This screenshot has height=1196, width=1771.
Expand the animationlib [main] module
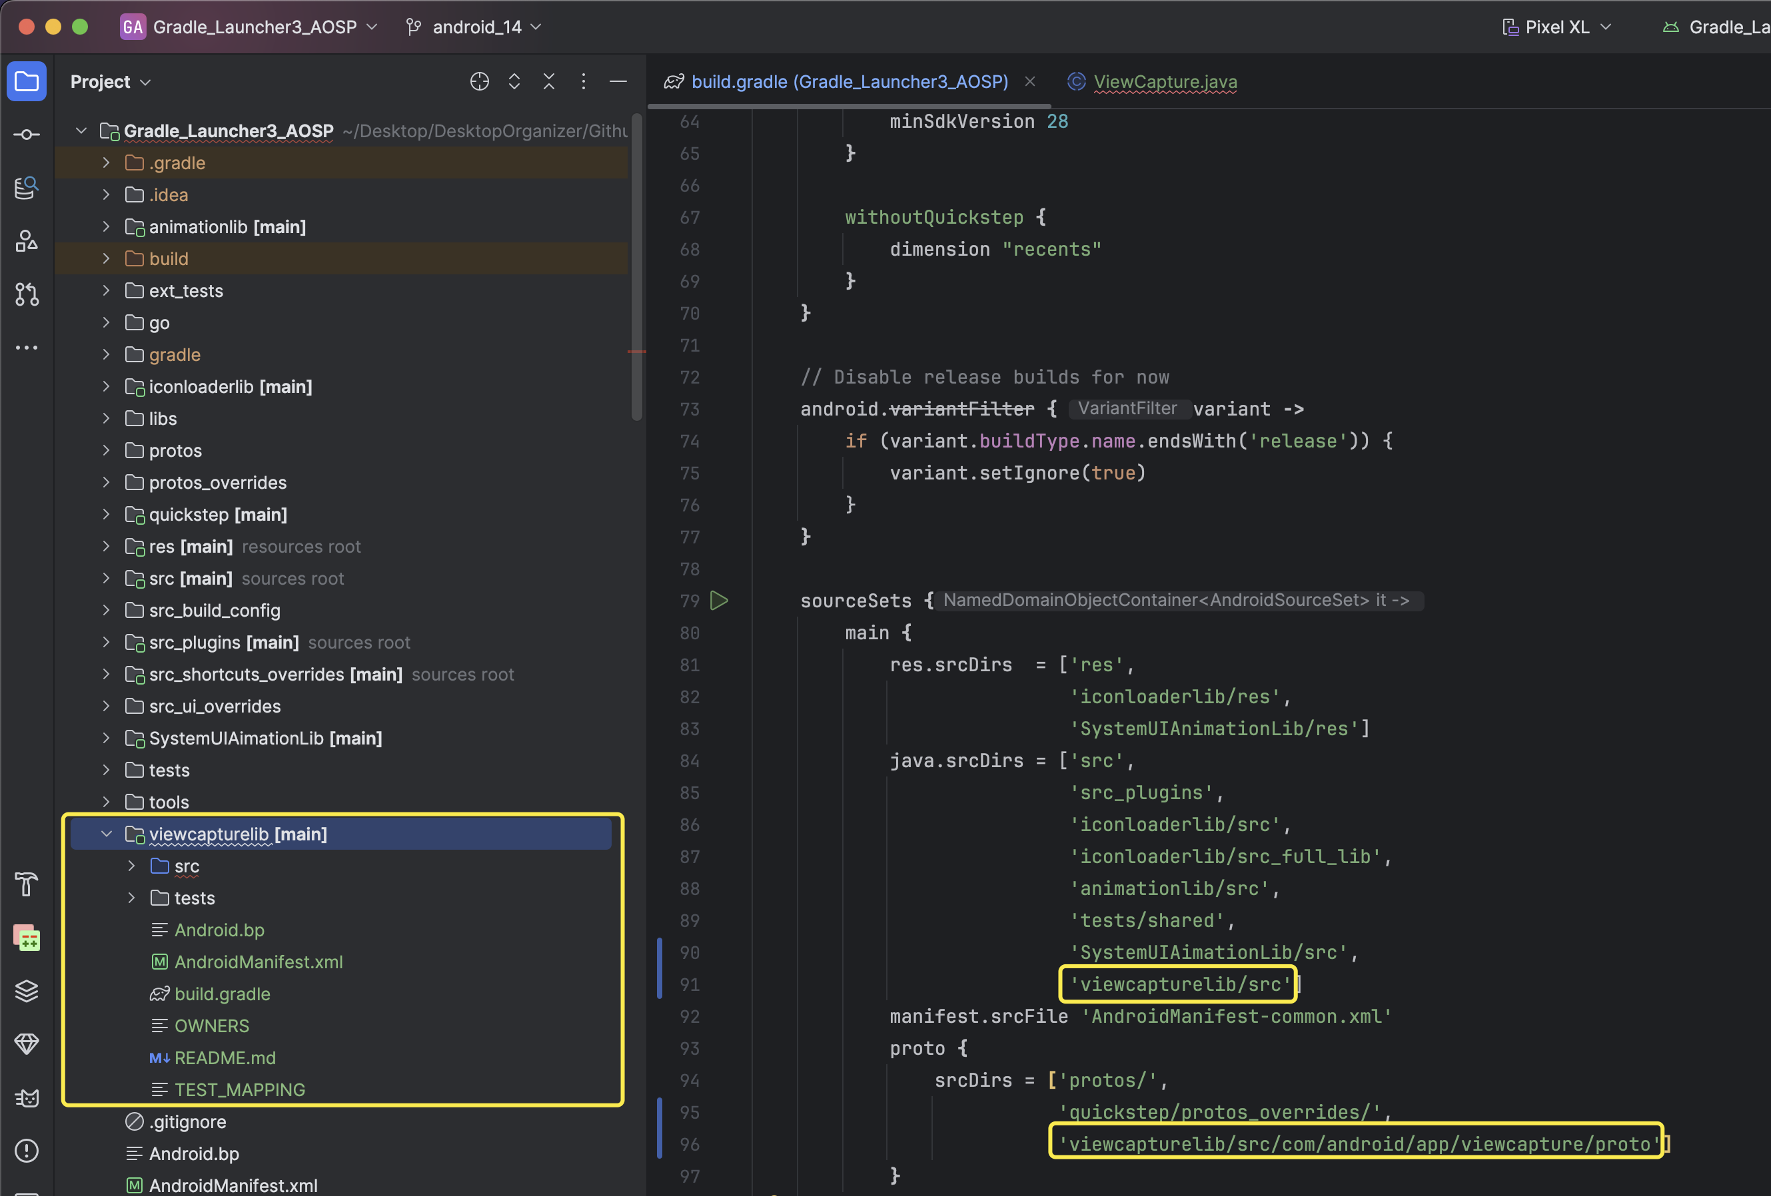pyautogui.click(x=106, y=226)
